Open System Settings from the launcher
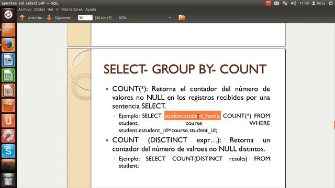 pyautogui.click(x=8, y=136)
